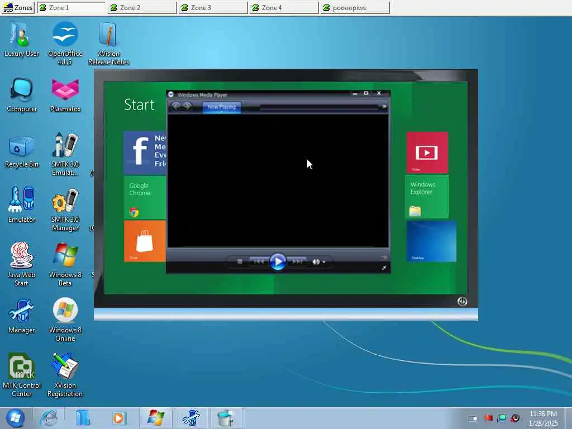Viewport: 572px width, 429px height.
Task: Launch Plasmafox browser icon
Action: [x=65, y=95]
